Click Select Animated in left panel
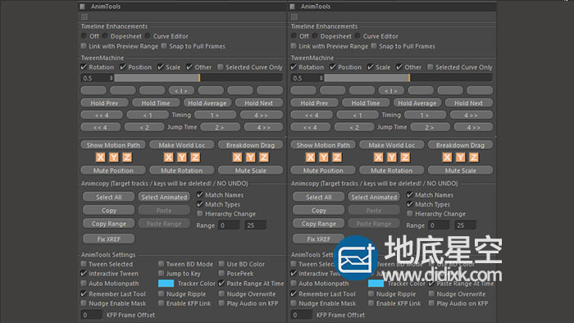 [x=164, y=197]
